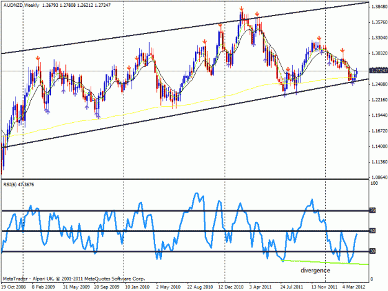The image size is (388, 291).
Task: Click the 1.22160 price axis label
Action: pos(379,100)
